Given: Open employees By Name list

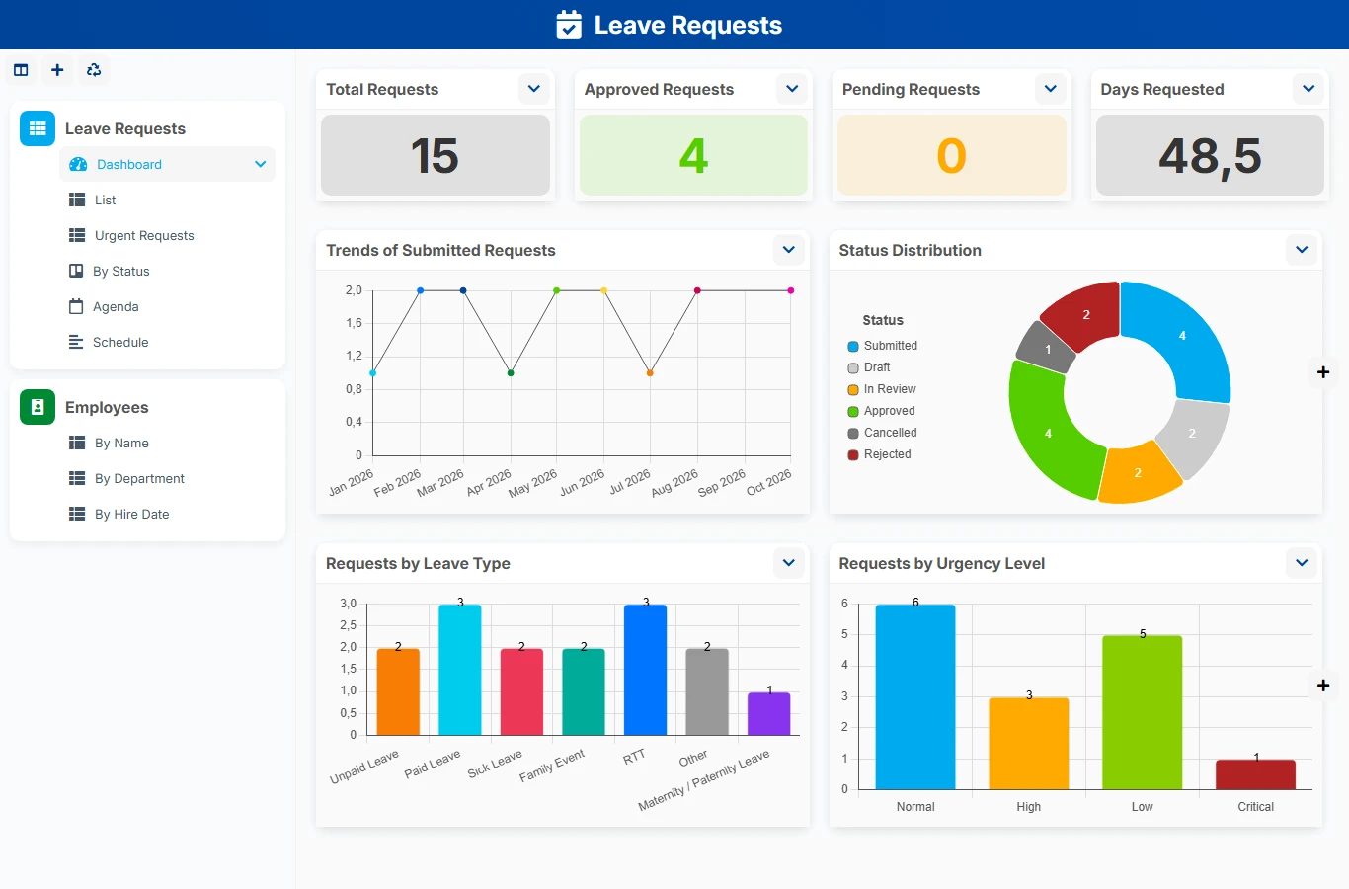Looking at the screenshot, I should (x=167, y=443).
